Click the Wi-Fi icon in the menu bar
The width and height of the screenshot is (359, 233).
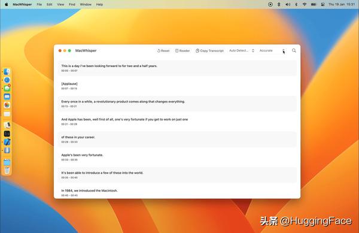pos(305,4)
